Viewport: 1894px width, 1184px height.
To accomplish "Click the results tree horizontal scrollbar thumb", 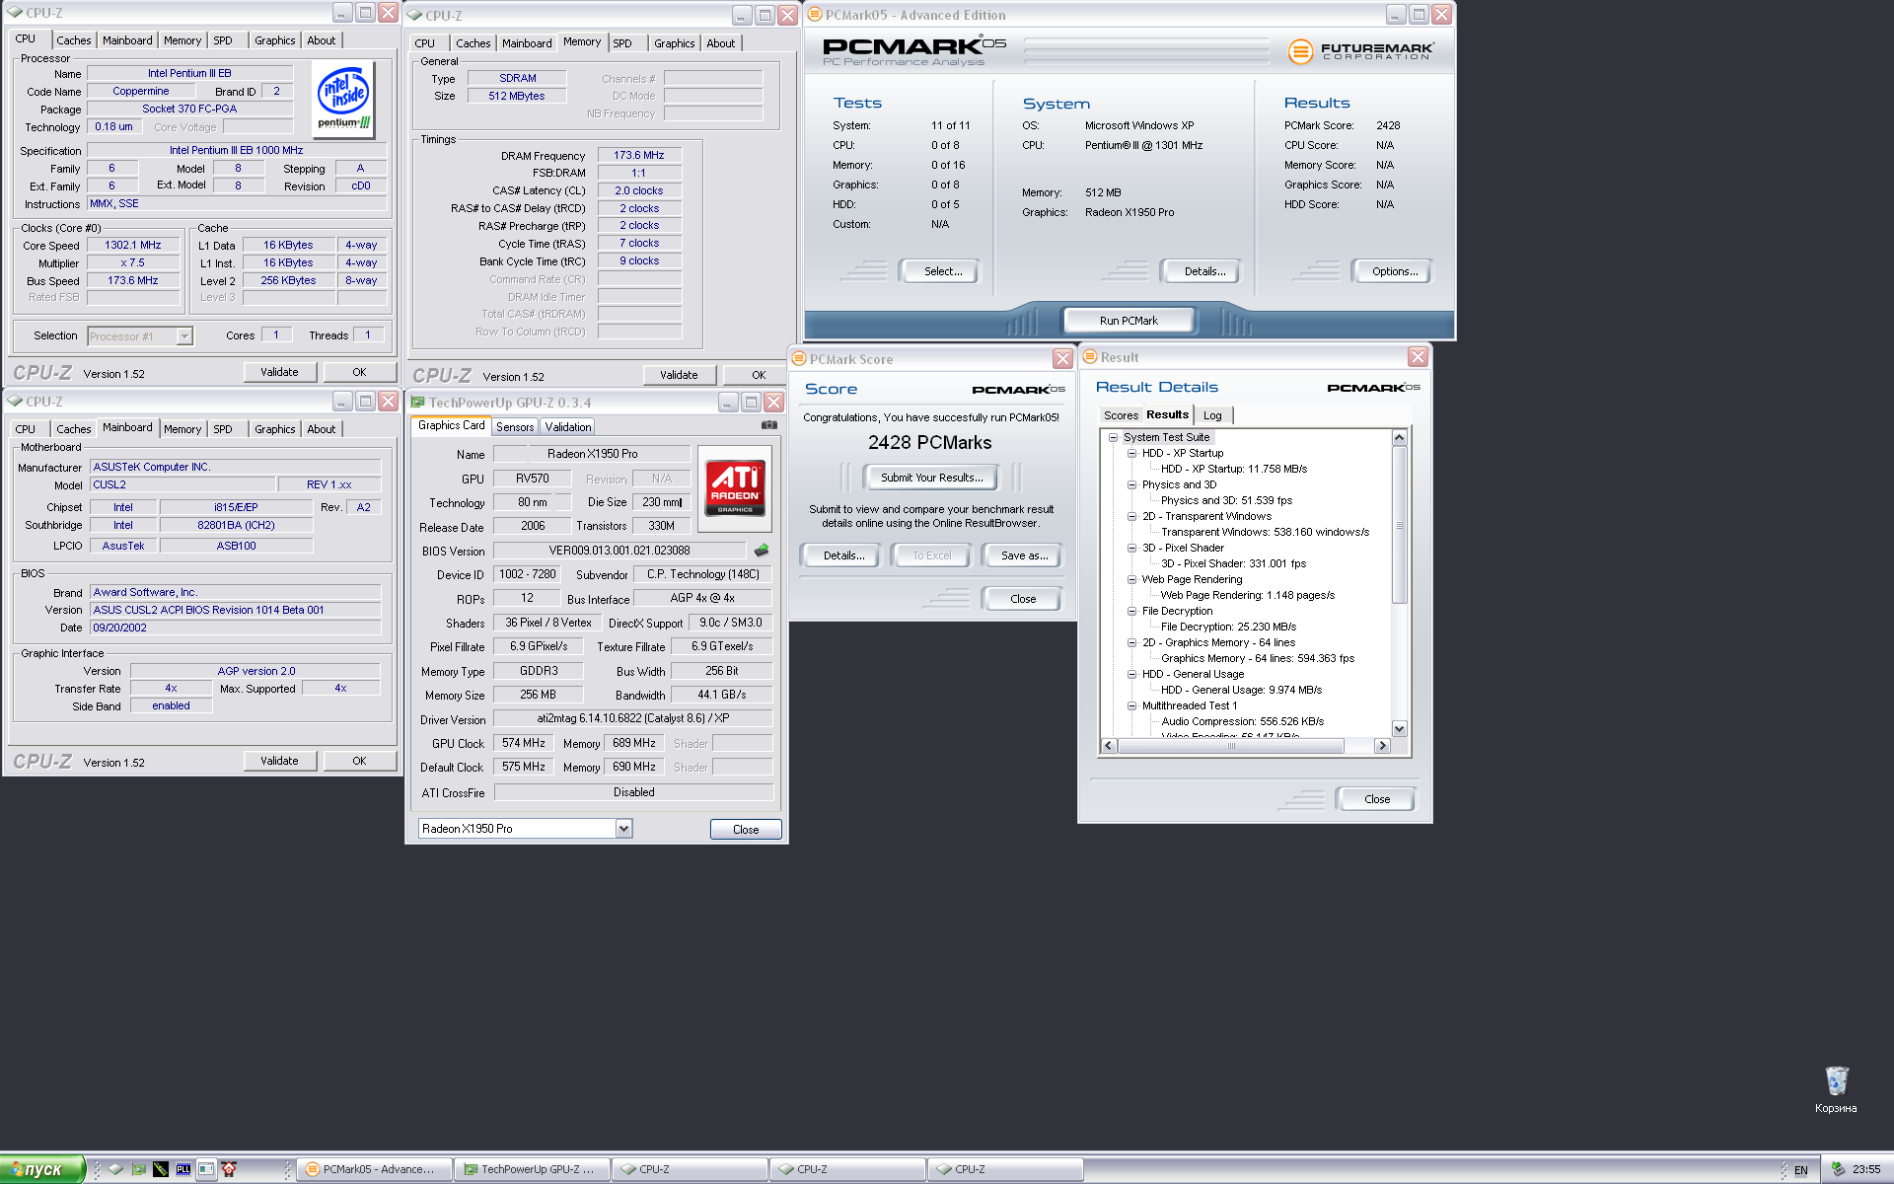I will tap(1230, 746).
